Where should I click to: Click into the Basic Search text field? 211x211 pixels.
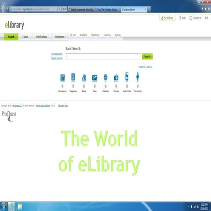pos(103,56)
